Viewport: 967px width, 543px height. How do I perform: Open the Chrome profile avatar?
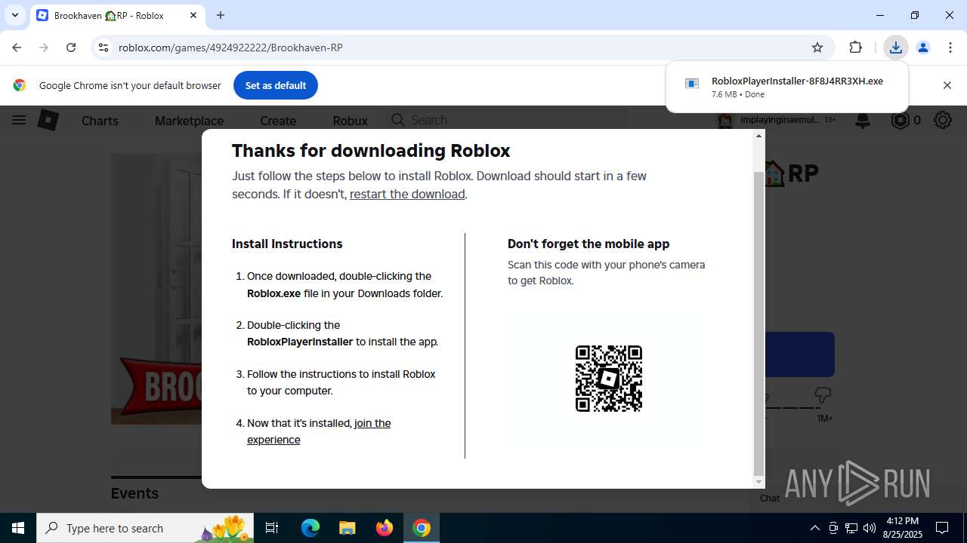(922, 48)
